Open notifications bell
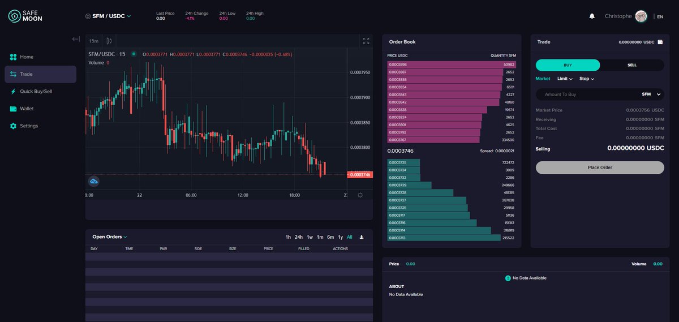 (x=592, y=16)
